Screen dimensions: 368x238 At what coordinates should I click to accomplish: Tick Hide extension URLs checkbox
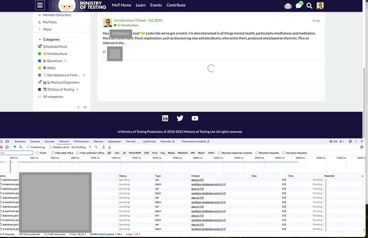click(x=78, y=153)
